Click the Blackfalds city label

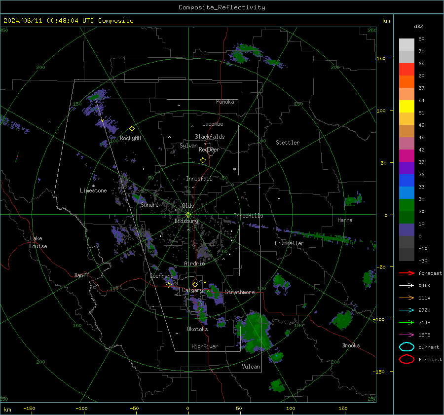pyautogui.click(x=210, y=137)
